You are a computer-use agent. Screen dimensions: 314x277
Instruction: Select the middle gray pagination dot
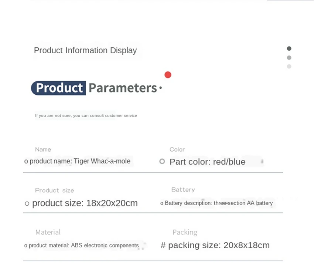[x=289, y=58]
